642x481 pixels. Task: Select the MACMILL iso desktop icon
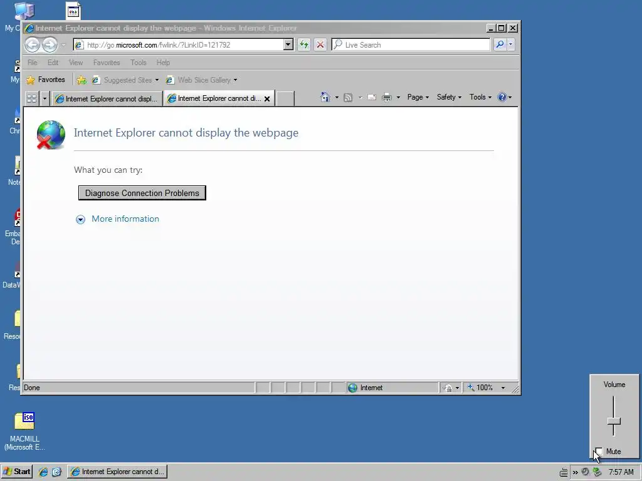coord(24,431)
